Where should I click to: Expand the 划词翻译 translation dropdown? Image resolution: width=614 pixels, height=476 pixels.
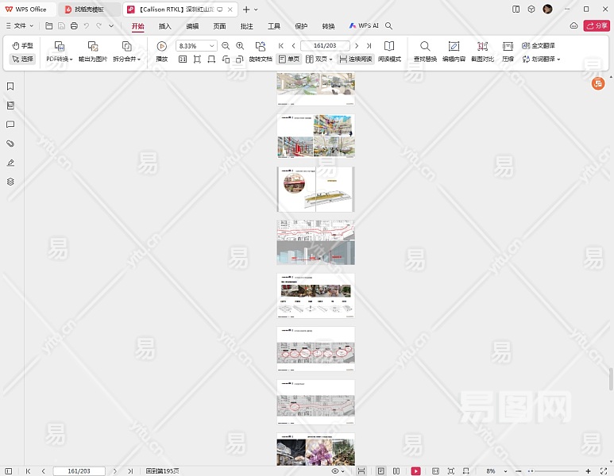(541, 59)
